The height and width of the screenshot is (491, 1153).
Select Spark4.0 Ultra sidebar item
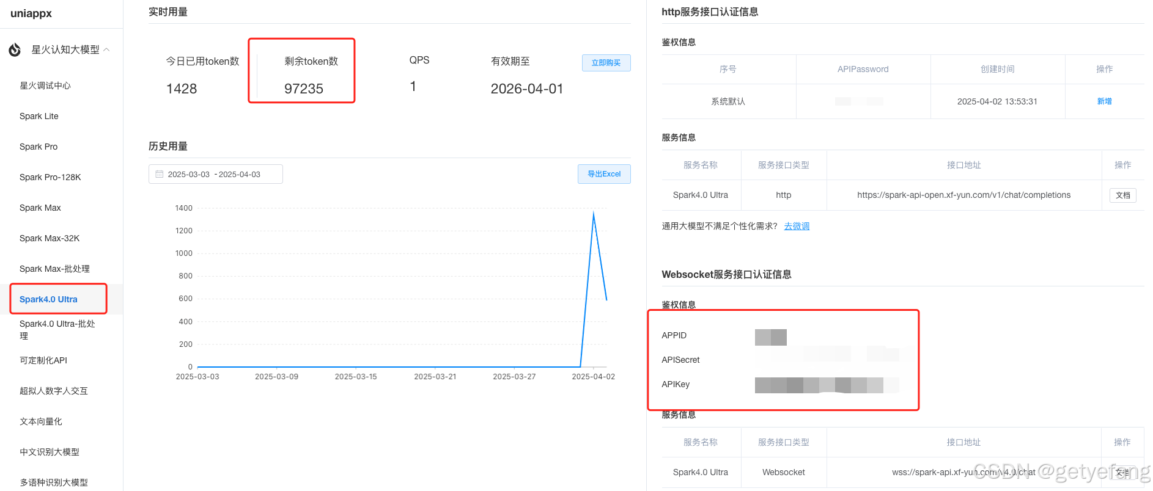[x=48, y=299]
